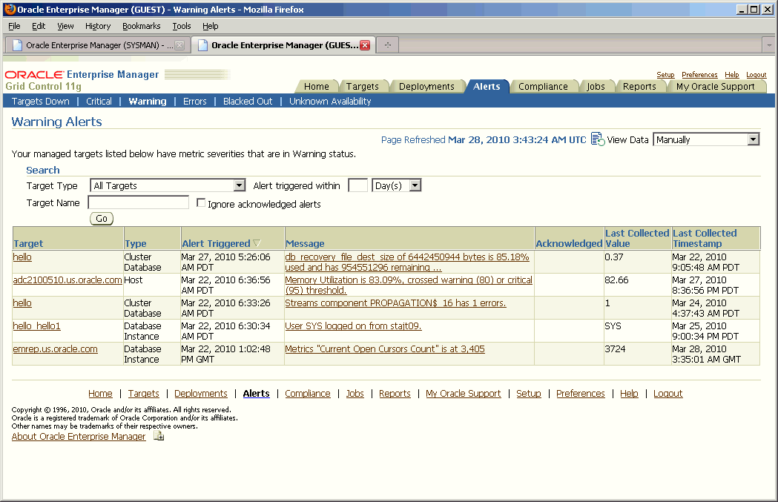Open the File menu
Viewport: 778px width, 502px height.
14,26
